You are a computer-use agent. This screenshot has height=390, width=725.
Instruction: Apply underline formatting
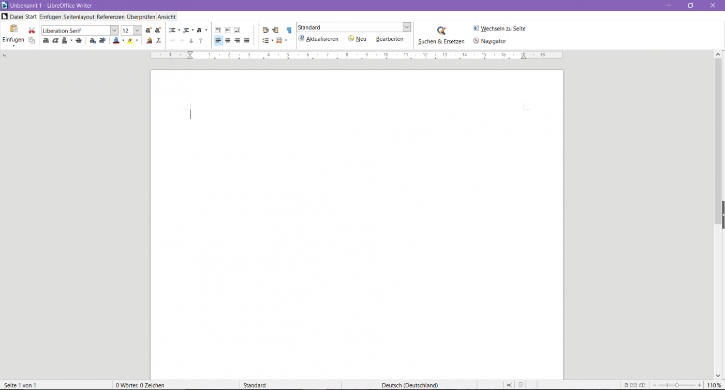tap(65, 40)
